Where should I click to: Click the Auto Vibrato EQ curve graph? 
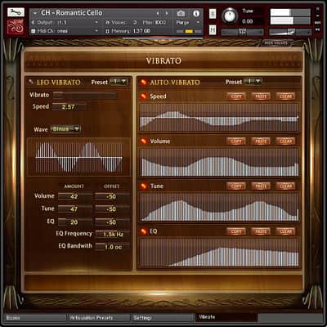point(219,253)
